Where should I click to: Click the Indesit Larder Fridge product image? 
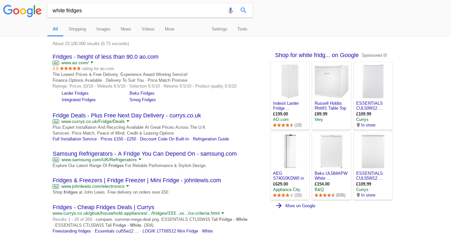click(x=290, y=81)
